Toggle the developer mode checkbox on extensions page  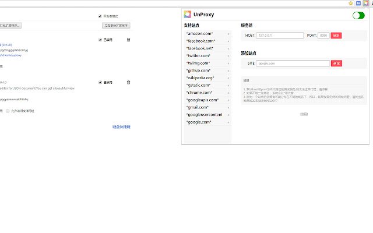(x=100, y=16)
